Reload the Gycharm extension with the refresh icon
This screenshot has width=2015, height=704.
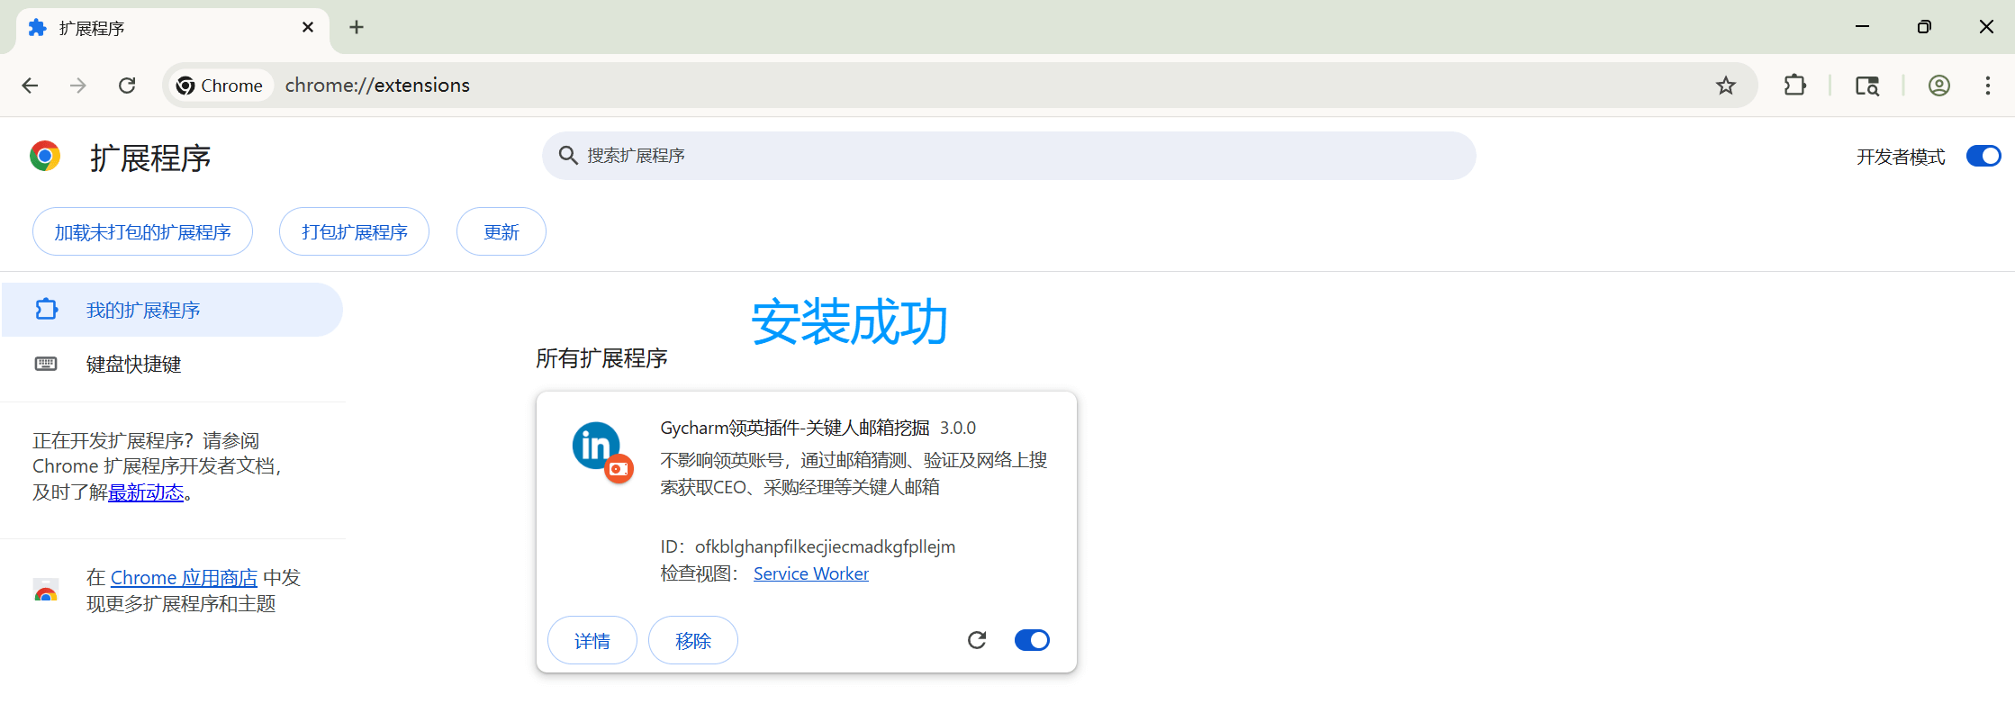point(977,640)
